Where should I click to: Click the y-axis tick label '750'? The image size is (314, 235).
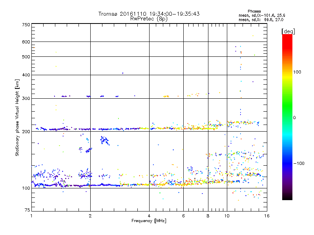pyautogui.click(x=26, y=25)
